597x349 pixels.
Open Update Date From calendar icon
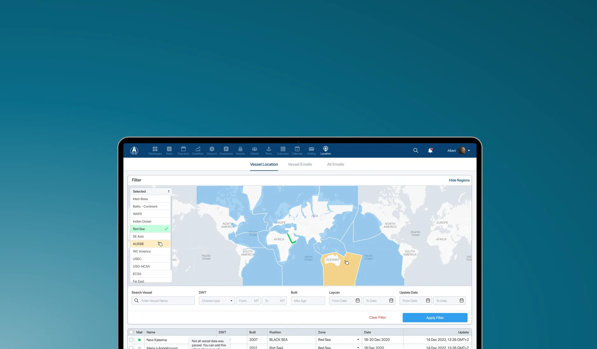[x=428, y=300]
